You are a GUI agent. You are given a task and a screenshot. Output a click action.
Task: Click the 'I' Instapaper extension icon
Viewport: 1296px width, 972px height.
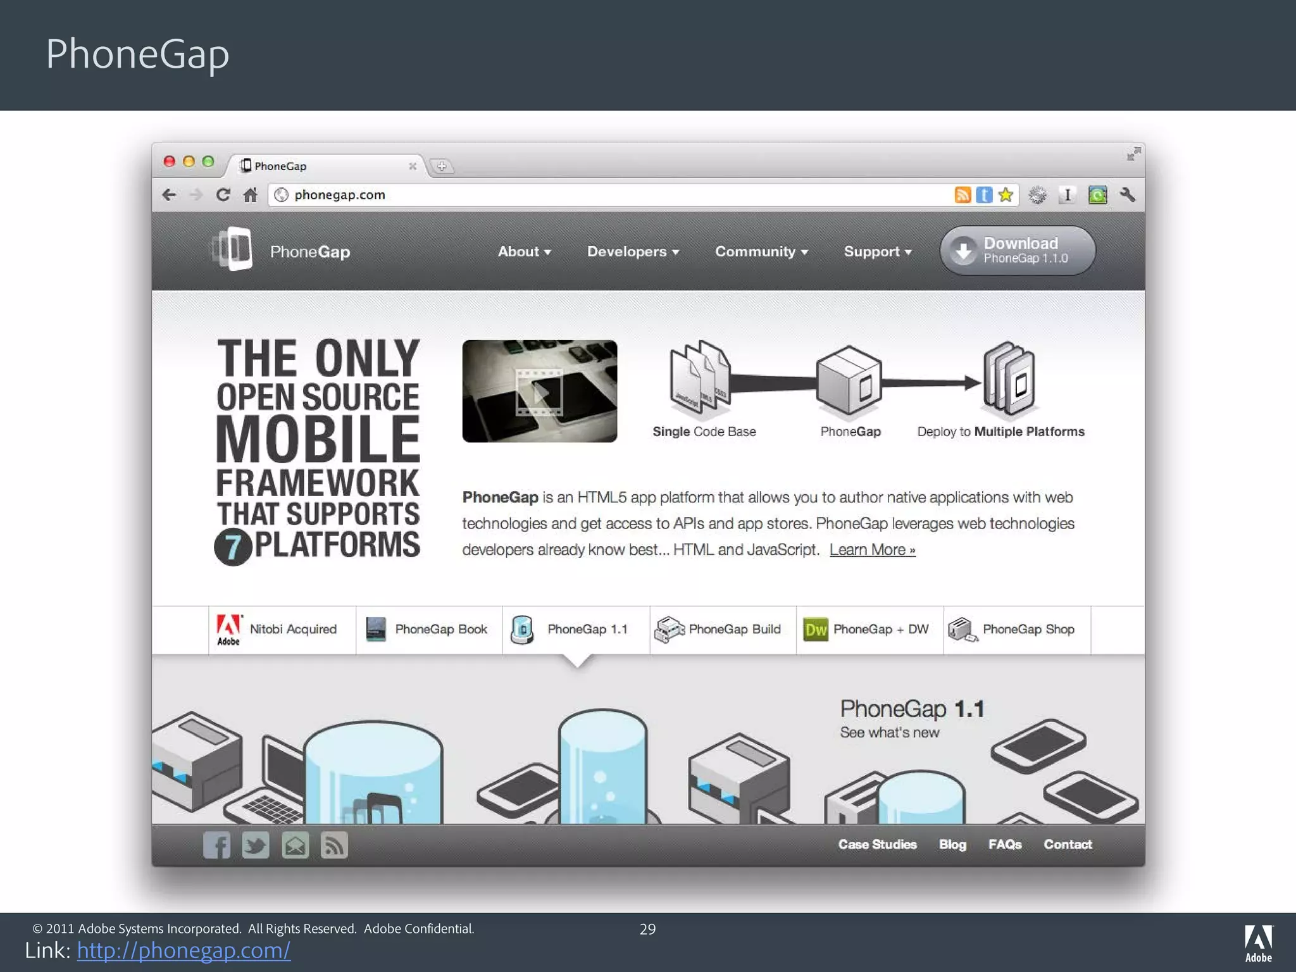point(1068,195)
